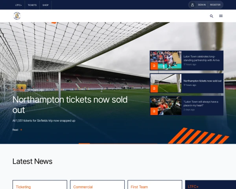Open the hamburger menu icon
The height and width of the screenshot is (189, 236).
[221, 16]
